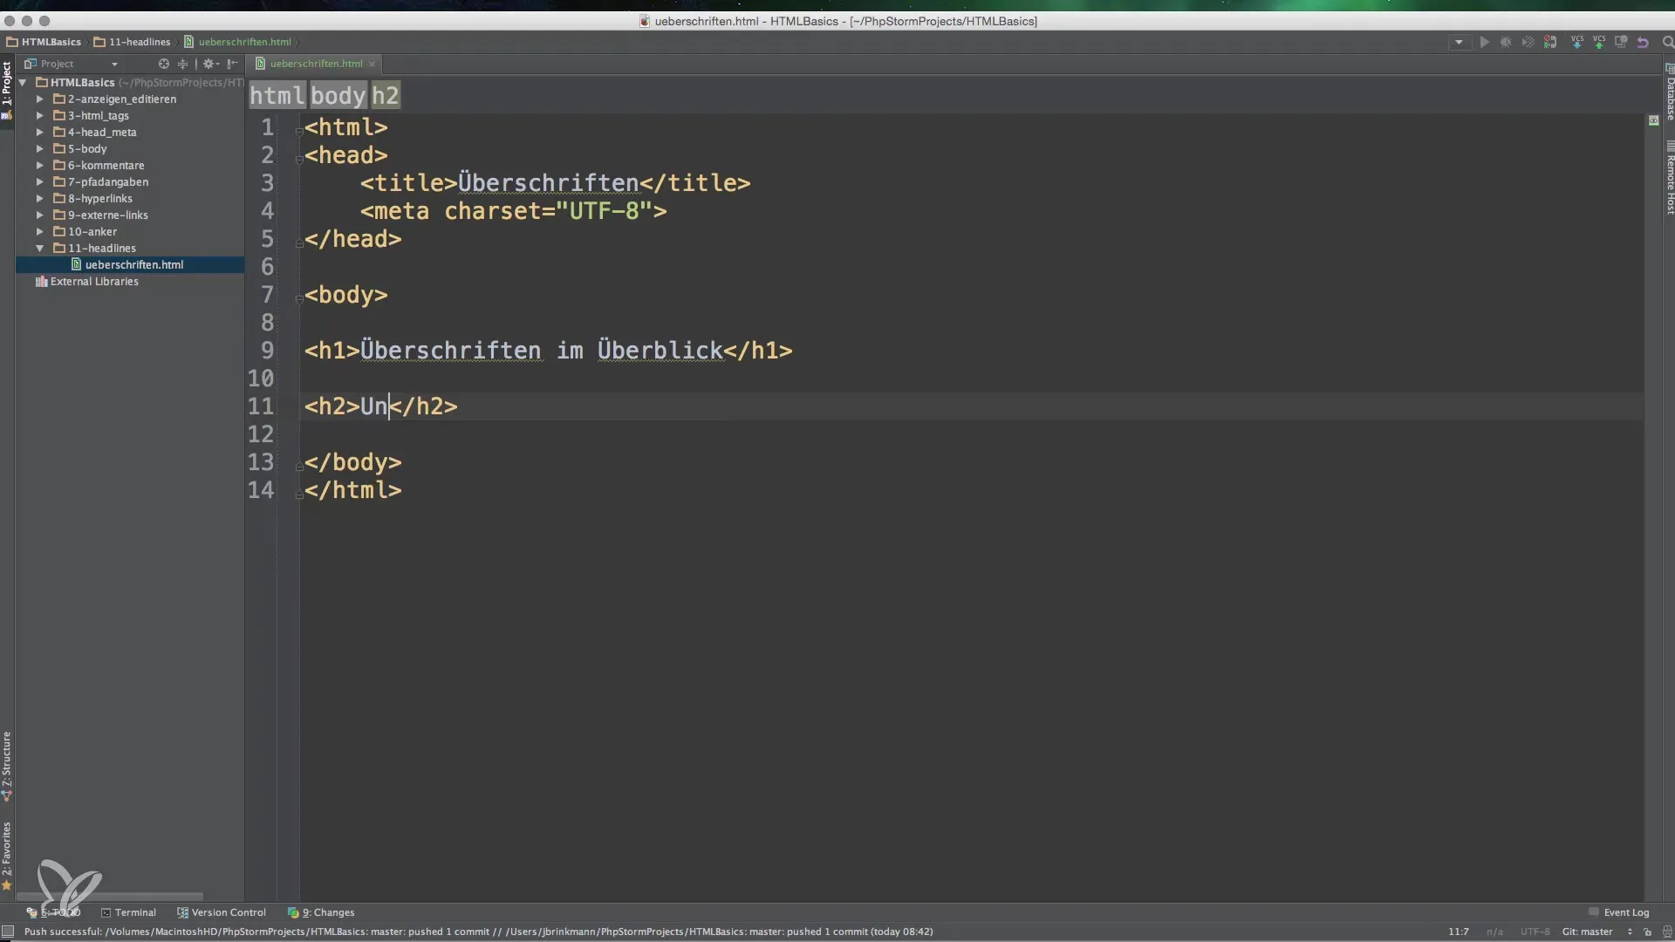Toggle the Favorites tool window tab
The height and width of the screenshot is (942, 1675).
tap(7, 855)
